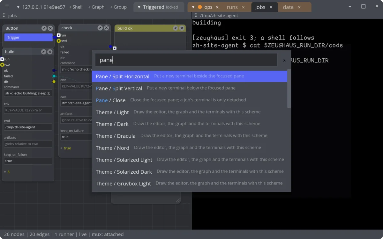Click the build node ok output port
The width and height of the screenshot is (383, 239).
coord(54,70)
